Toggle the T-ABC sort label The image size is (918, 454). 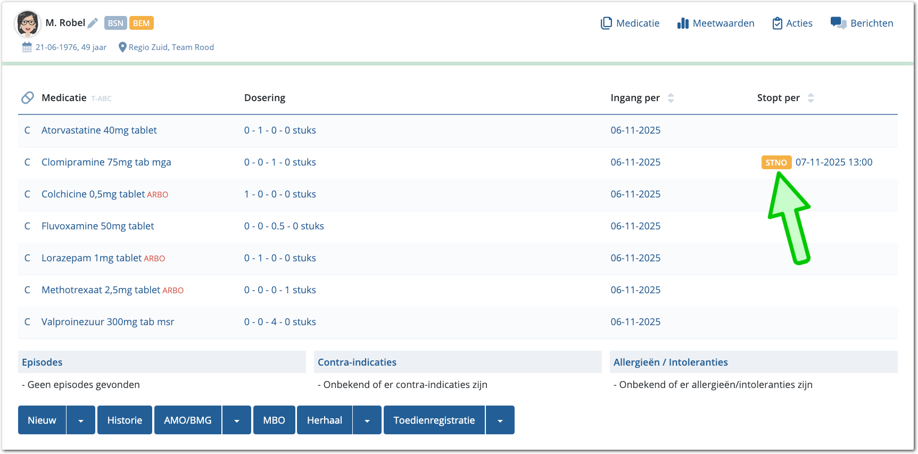tap(101, 98)
